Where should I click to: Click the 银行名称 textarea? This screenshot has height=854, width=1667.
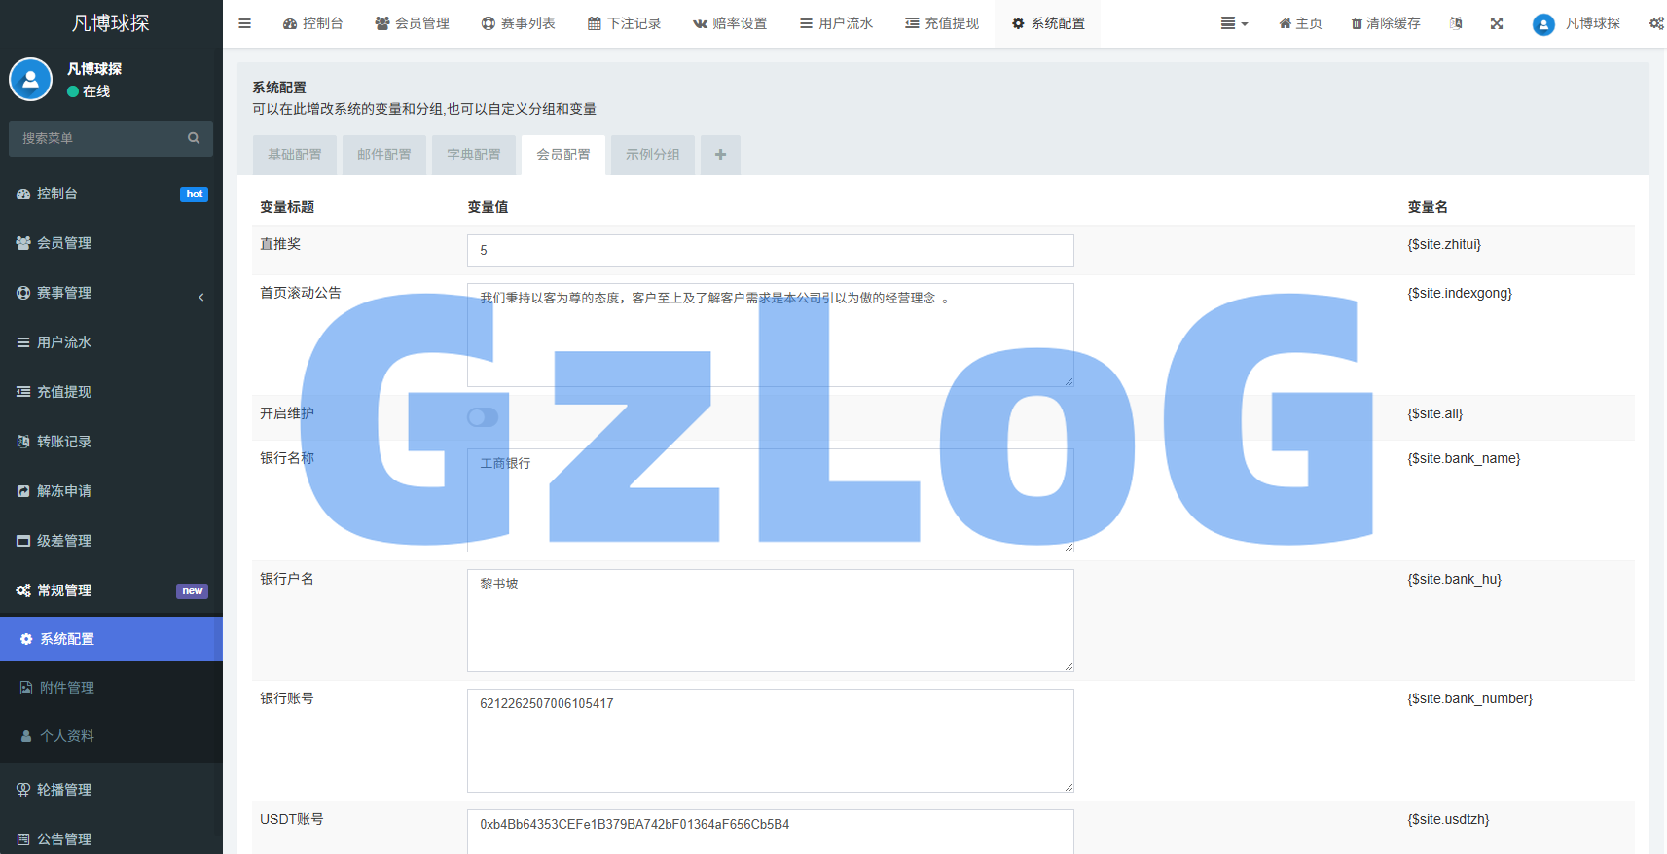coord(771,500)
